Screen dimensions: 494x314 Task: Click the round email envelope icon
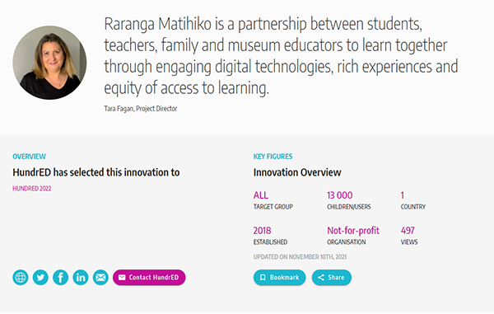point(100,278)
